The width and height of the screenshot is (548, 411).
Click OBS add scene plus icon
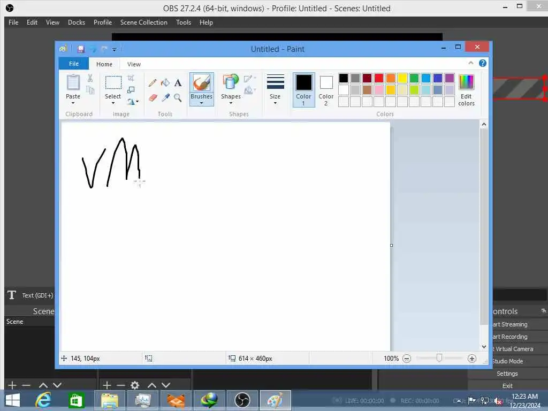point(12,385)
